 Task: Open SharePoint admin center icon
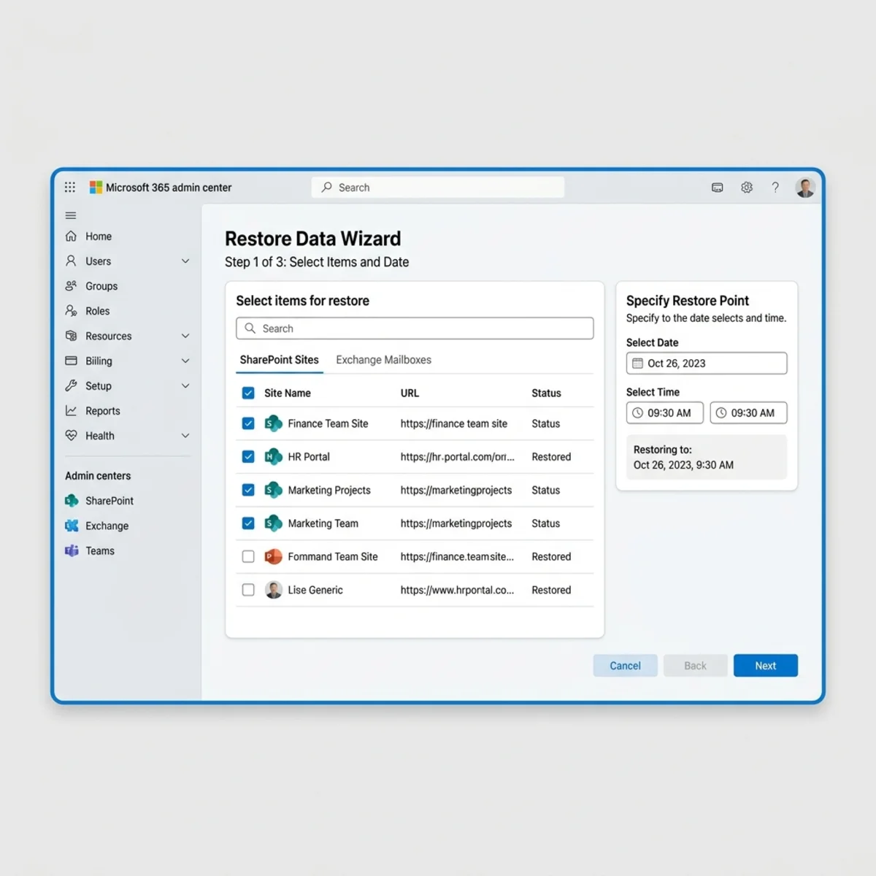tap(72, 500)
